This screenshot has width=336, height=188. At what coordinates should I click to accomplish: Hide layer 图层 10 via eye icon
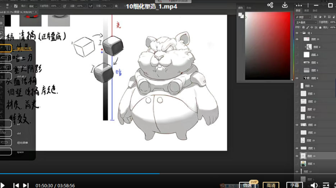297,172
